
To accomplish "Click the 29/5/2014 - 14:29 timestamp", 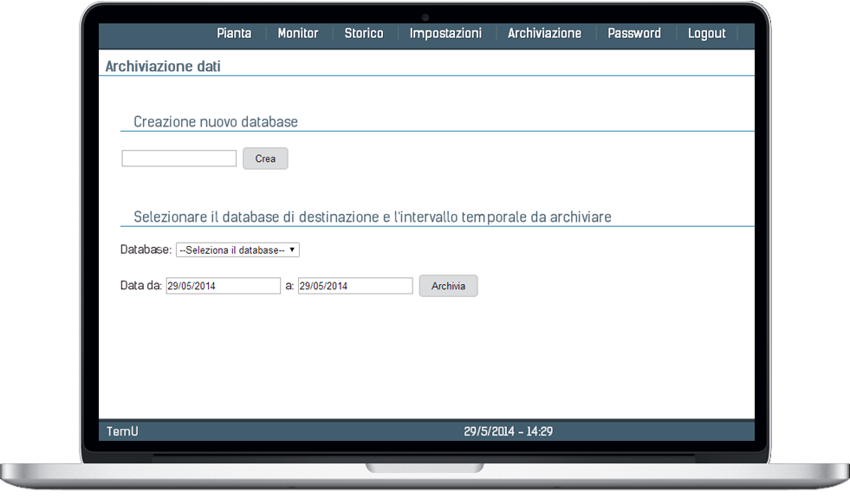I will click(508, 431).
